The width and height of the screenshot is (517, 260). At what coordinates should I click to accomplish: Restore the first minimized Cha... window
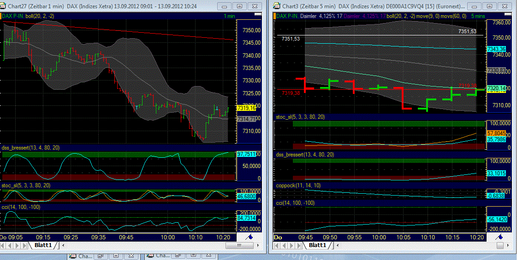[101, 256]
